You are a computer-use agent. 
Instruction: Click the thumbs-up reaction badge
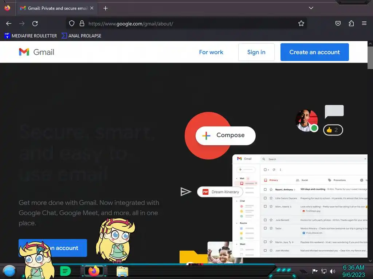point(333,130)
